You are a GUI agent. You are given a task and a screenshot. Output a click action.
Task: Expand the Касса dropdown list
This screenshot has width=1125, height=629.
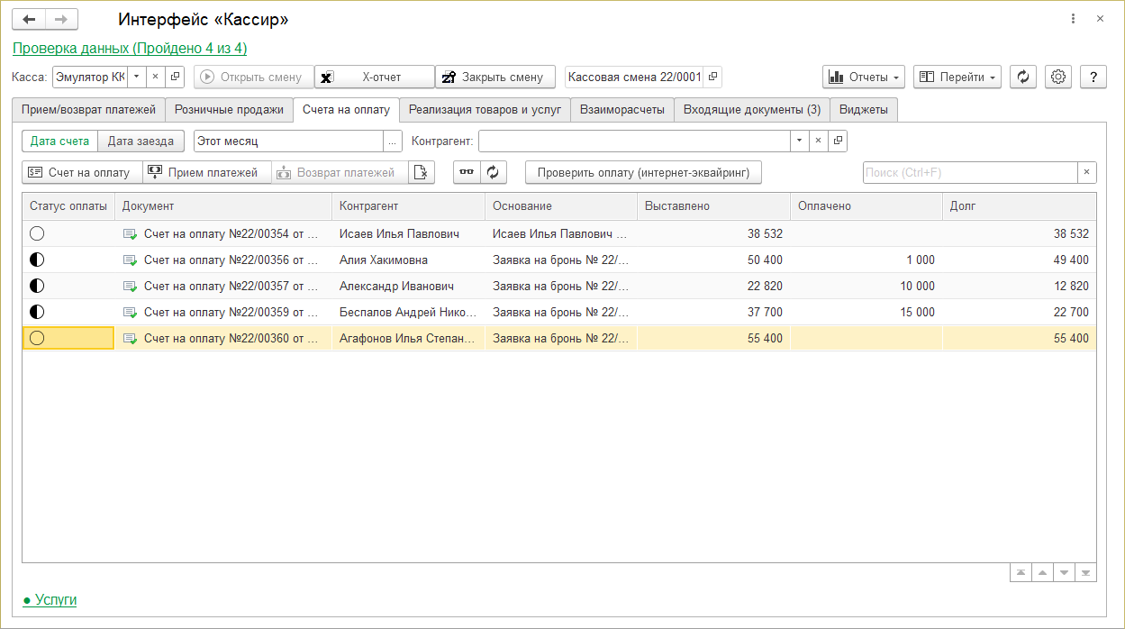pyautogui.click(x=136, y=77)
